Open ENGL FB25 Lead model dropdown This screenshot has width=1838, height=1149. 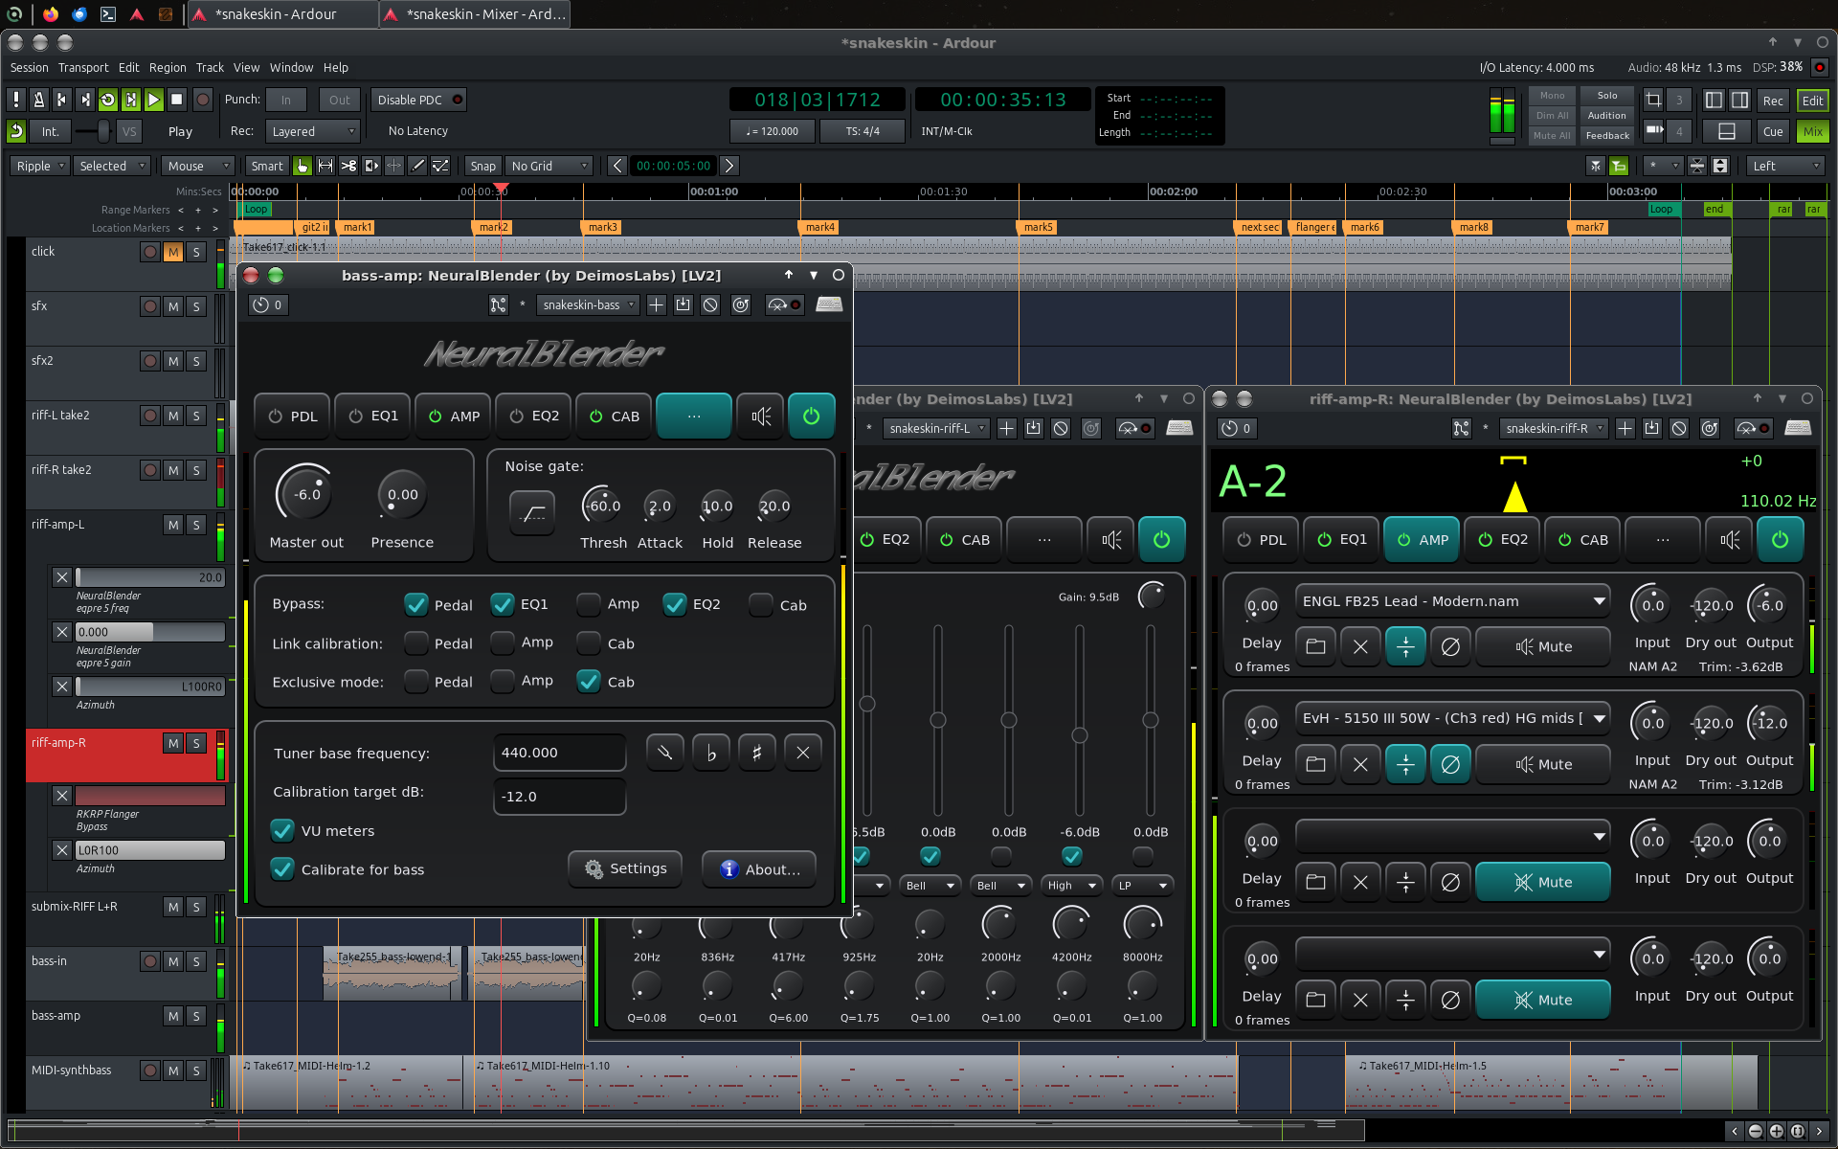point(1452,601)
